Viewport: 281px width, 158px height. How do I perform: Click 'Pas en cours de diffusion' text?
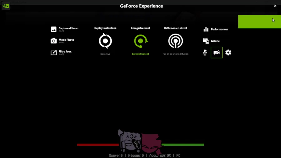pos(175,54)
